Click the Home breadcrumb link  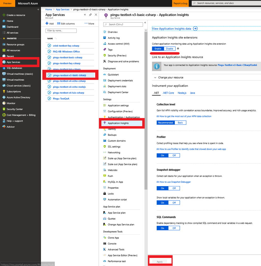click(49, 10)
